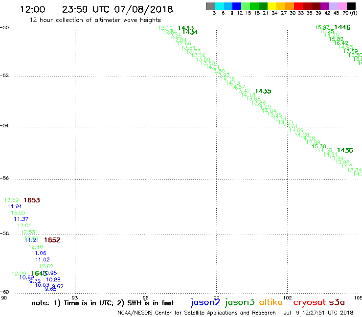The image size is (362, 317).
Task: Click the 1436 pass time label
Action: pyautogui.click(x=345, y=150)
